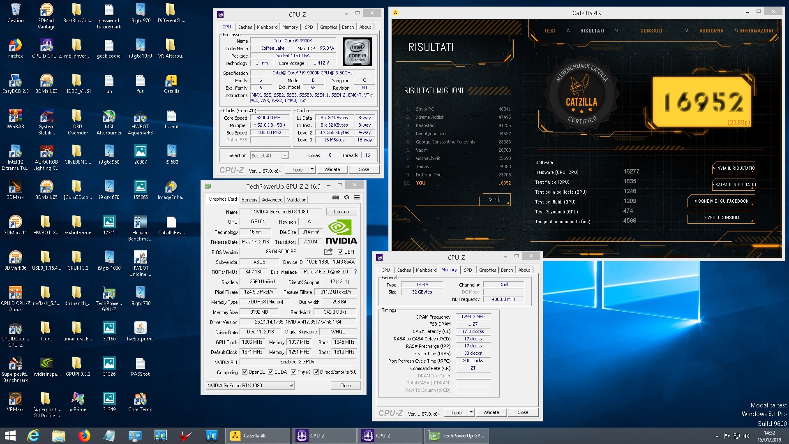Click the GPU-Z refresh icon

point(346,198)
